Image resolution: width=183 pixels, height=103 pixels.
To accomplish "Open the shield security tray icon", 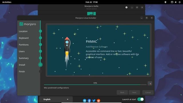I will pyautogui.click(x=165, y=2).
